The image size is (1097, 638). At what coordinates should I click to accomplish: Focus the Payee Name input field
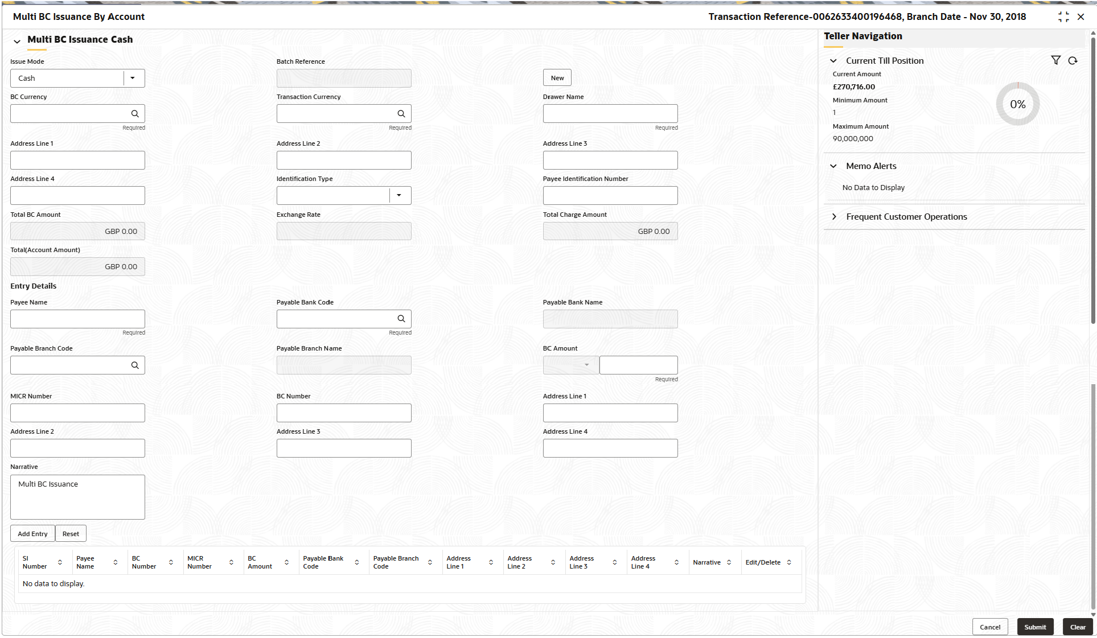[x=77, y=319]
